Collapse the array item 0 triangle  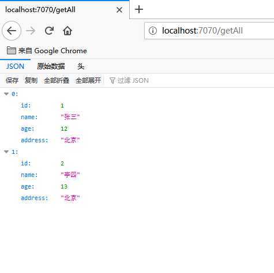coord(6,94)
